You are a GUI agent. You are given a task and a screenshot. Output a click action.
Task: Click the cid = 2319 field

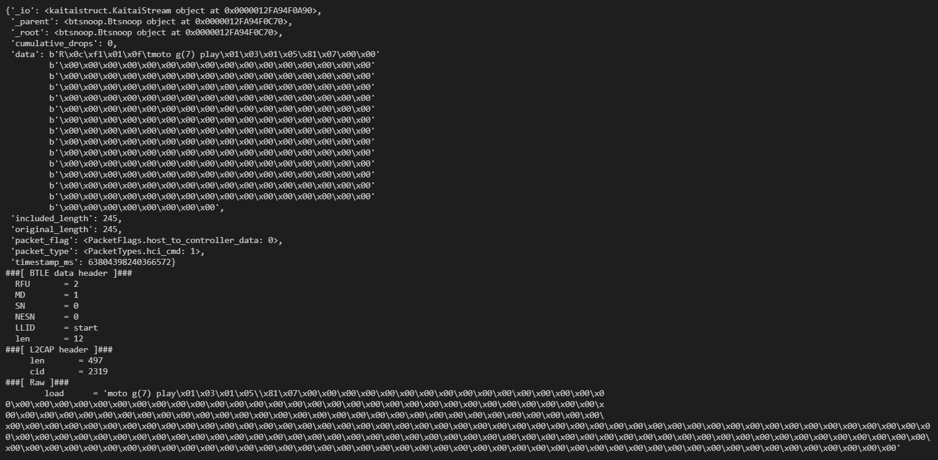click(69, 371)
